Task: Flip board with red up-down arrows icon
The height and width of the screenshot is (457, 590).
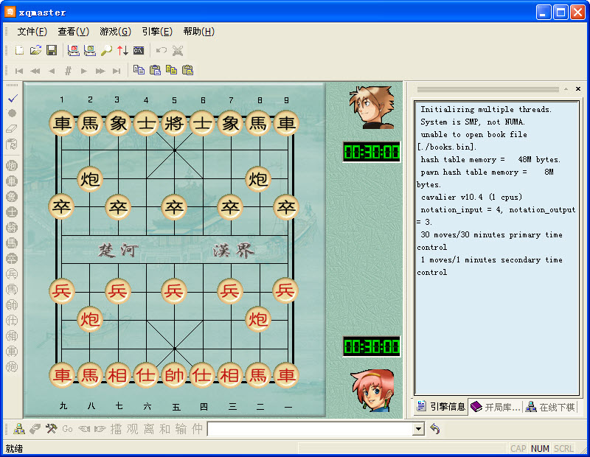Action: pyautogui.click(x=122, y=50)
